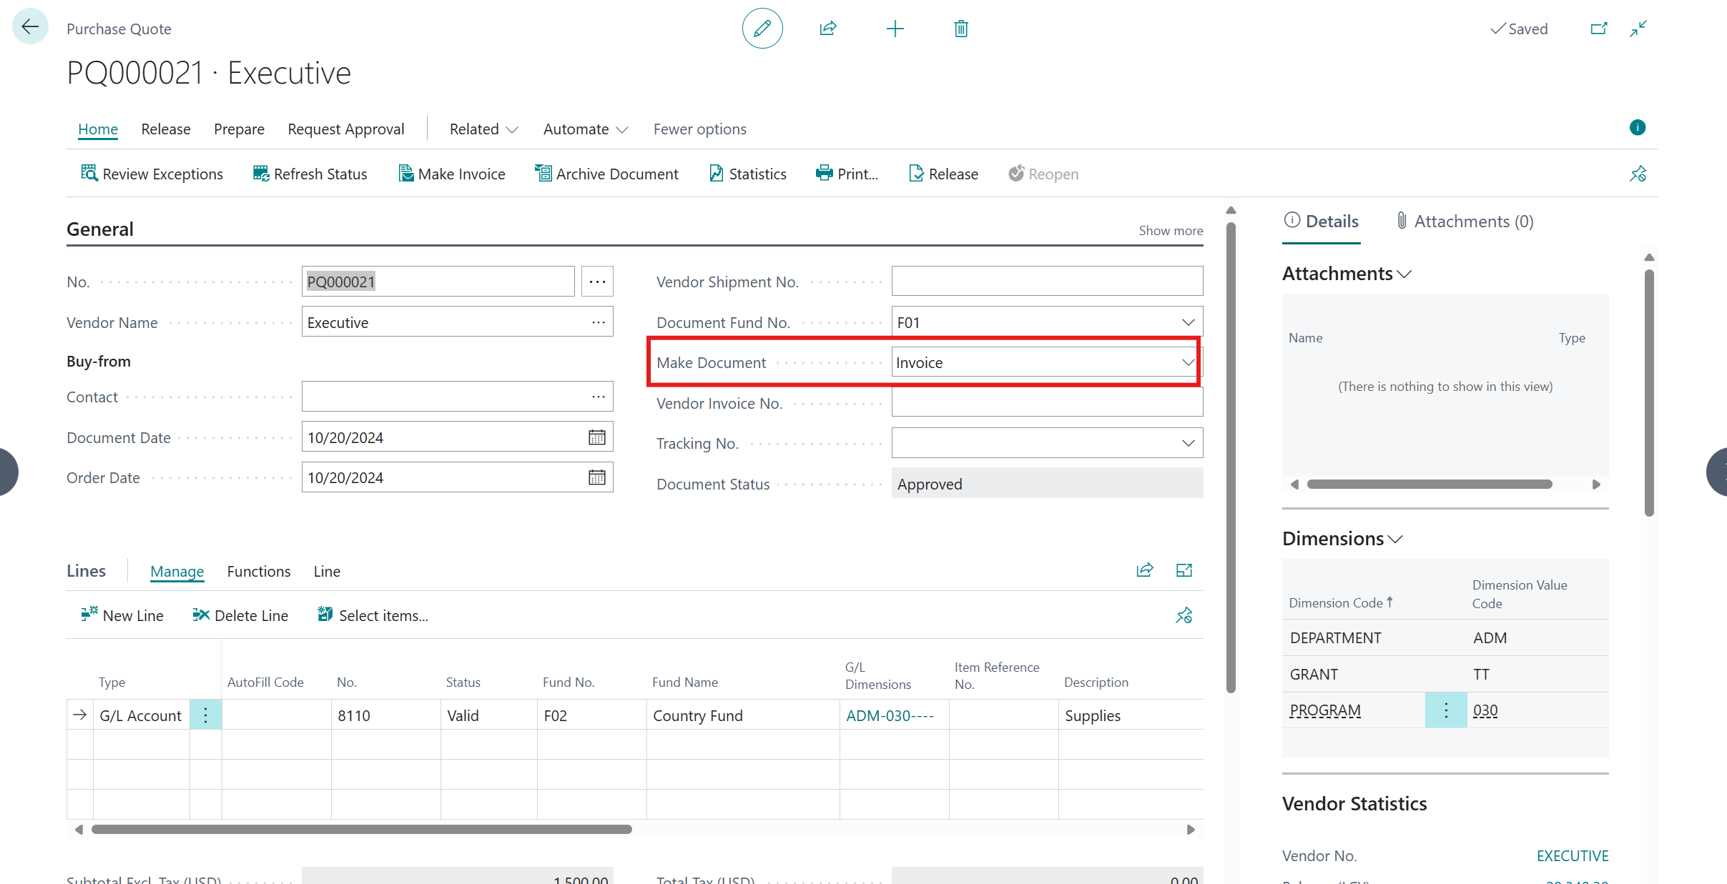Click the plus new document icon
Image resolution: width=1727 pixels, height=884 pixels.
(x=895, y=29)
